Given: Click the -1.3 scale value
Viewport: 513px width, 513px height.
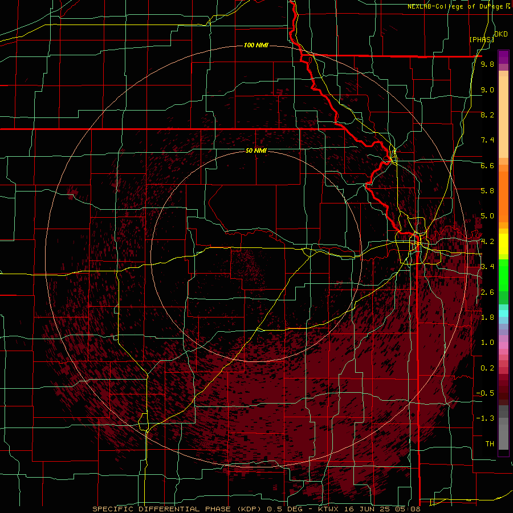Looking at the screenshot, I should (x=486, y=418).
